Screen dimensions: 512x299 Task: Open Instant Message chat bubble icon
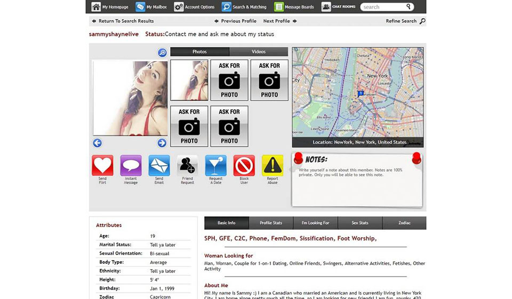coord(131,166)
